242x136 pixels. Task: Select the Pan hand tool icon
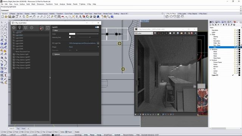click(x=34, y=17)
